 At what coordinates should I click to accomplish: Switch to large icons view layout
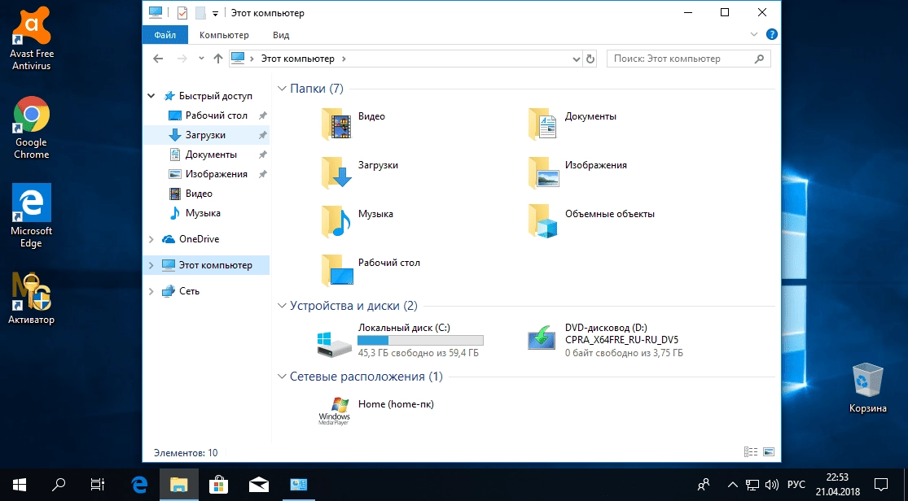(x=769, y=452)
